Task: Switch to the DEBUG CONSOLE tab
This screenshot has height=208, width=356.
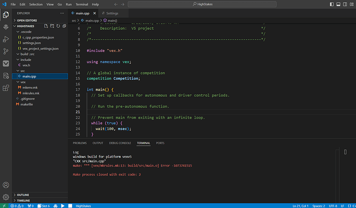Action: coord(120,143)
